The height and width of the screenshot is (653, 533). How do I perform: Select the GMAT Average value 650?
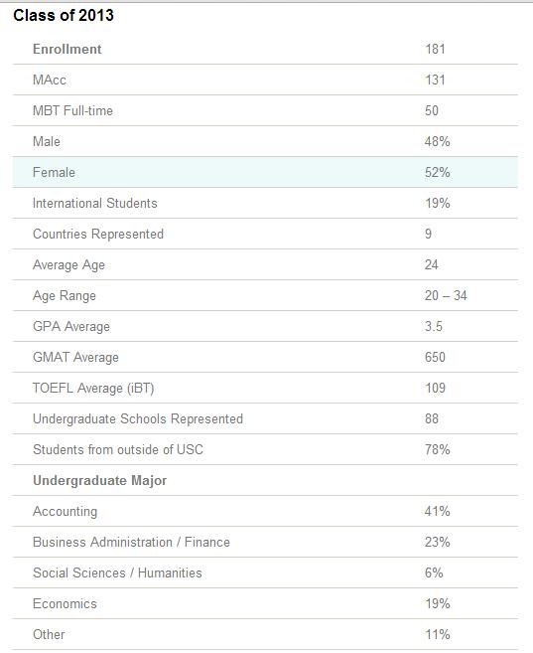click(x=435, y=358)
